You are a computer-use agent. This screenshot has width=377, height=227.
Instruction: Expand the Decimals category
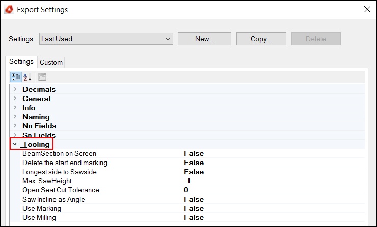(x=15, y=89)
